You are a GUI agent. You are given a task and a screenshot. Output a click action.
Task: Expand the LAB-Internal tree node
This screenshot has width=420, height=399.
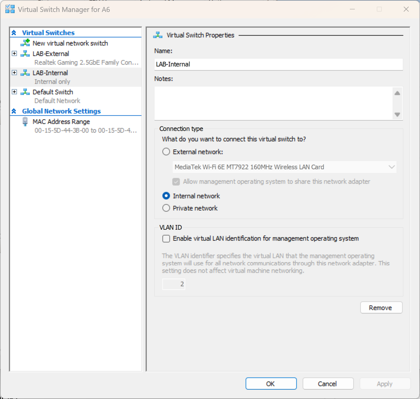[14, 72]
